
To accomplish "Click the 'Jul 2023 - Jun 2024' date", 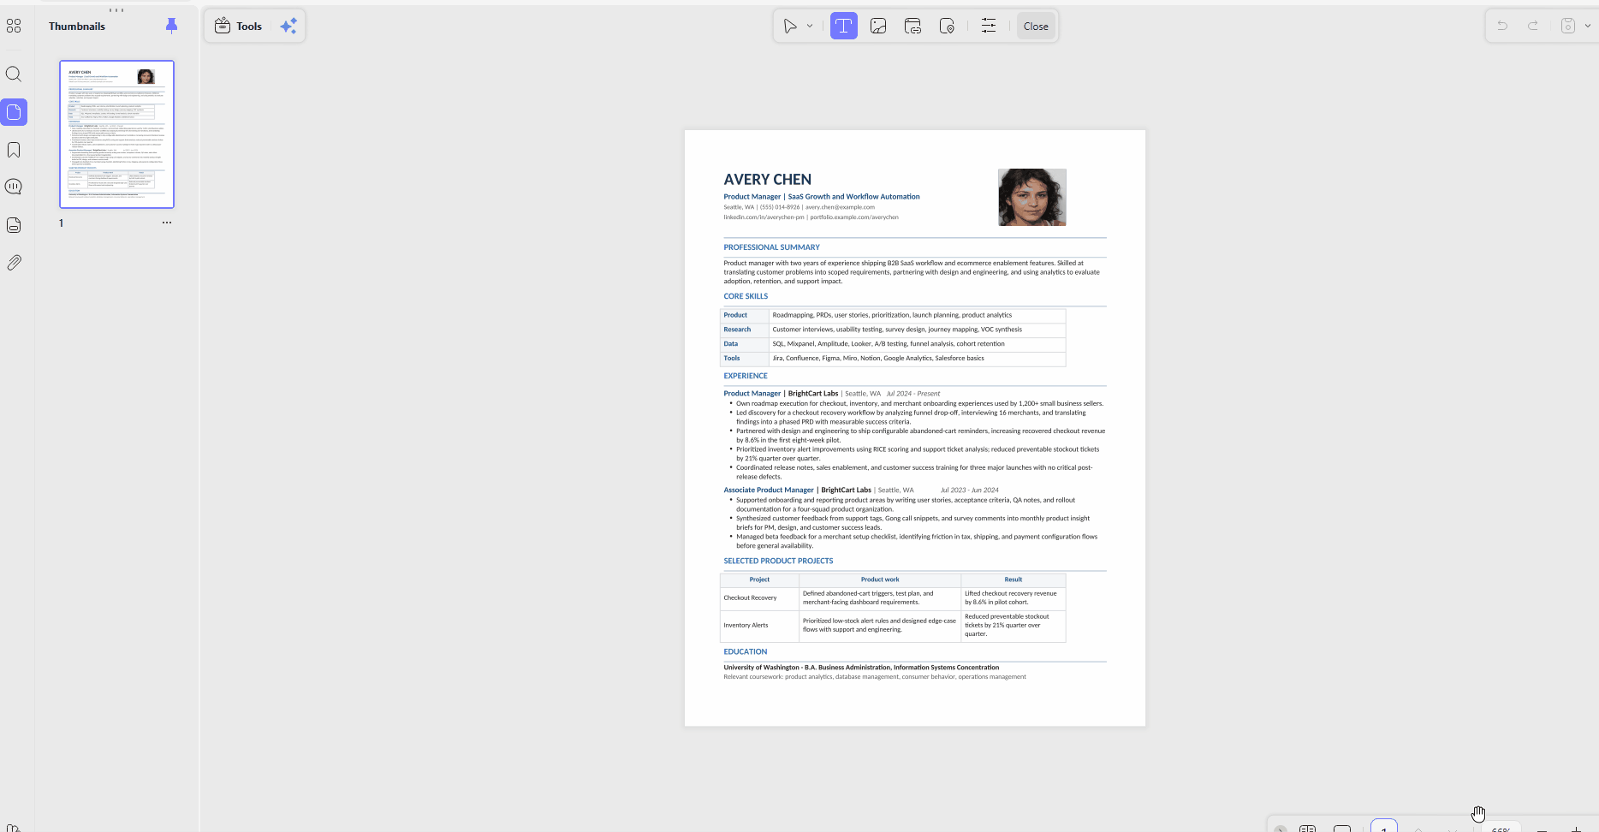I will click(970, 490).
